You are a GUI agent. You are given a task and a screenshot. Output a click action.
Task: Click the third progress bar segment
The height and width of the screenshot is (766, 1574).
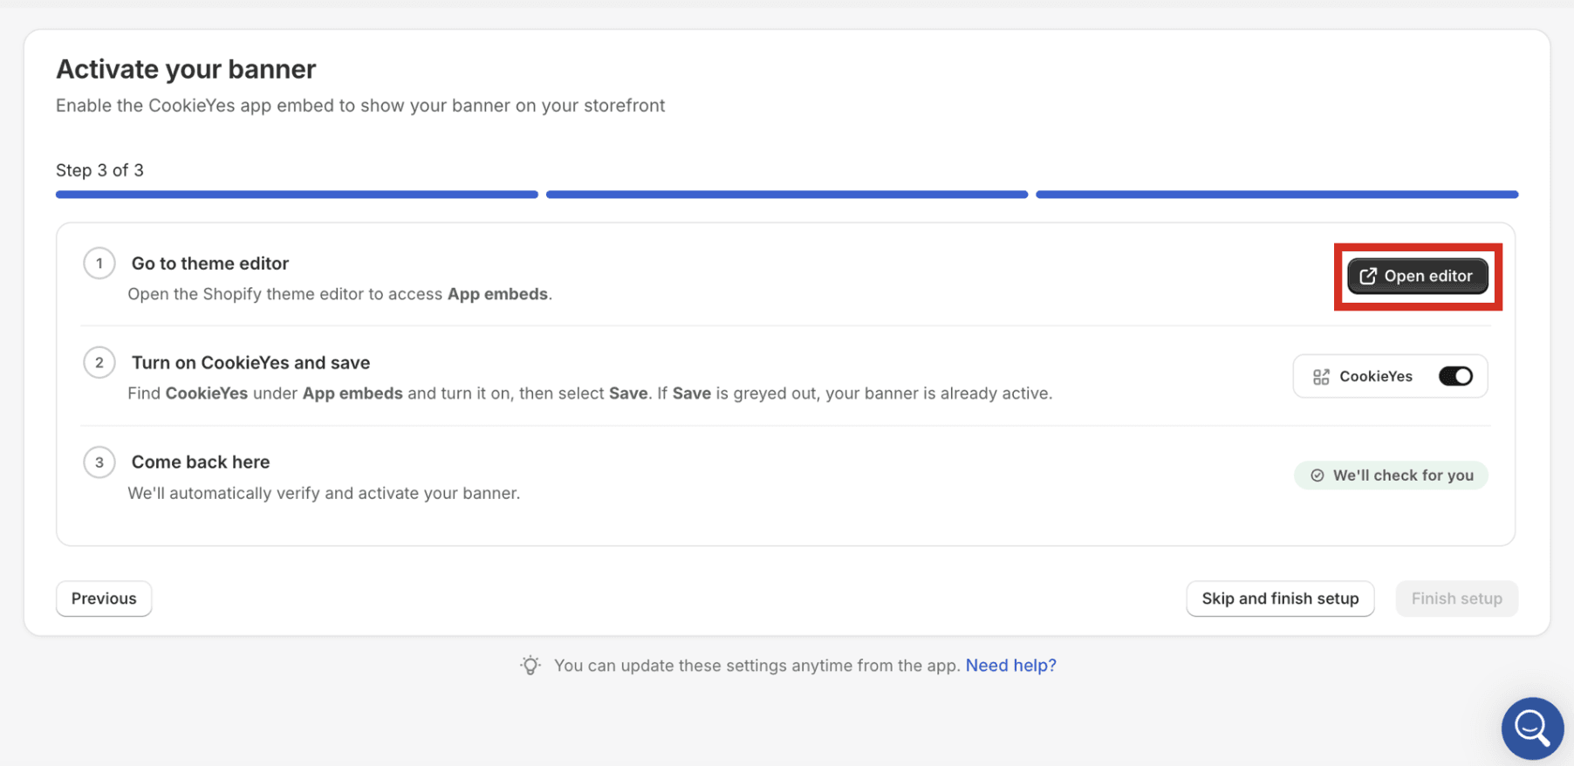pyautogui.click(x=1276, y=195)
